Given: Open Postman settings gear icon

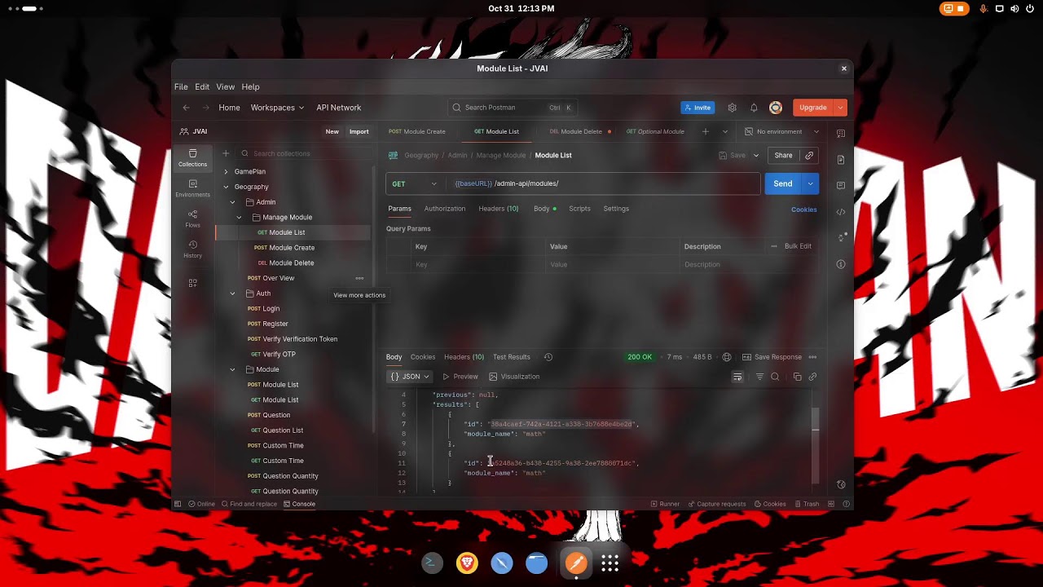Looking at the screenshot, I should pos(732,108).
